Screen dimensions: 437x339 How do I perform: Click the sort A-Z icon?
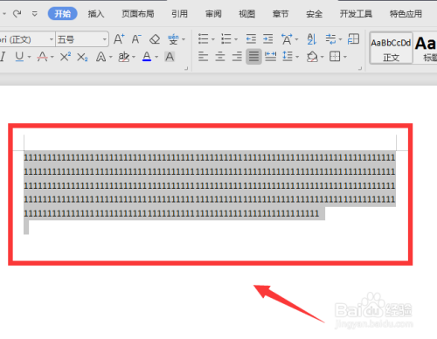click(312, 39)
